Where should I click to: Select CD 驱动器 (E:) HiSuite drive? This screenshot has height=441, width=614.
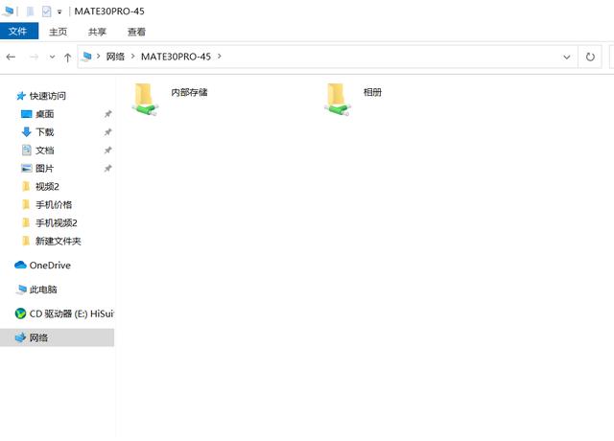71,313
